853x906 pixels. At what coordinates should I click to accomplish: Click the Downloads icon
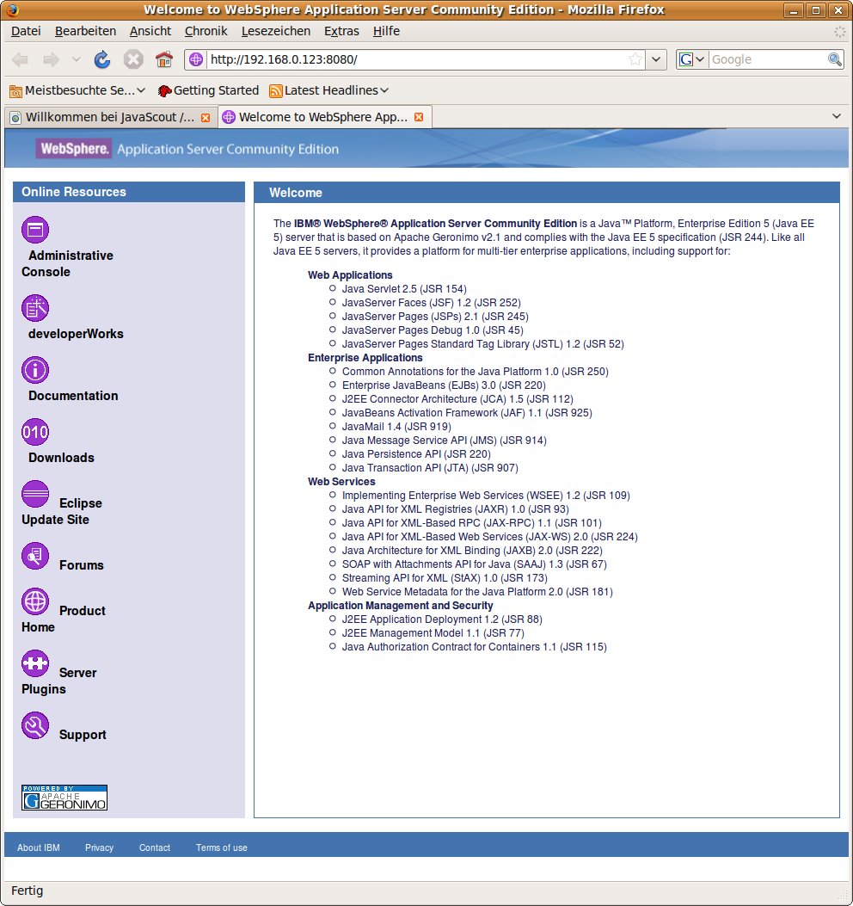(35, 432)
